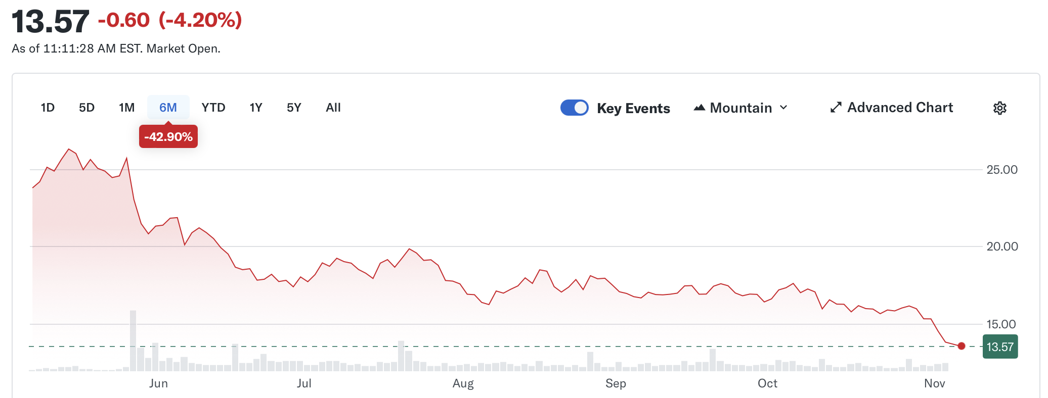Screen dimensions: 1048x398
Task: Click the Advanced Chart expand arrows icon
Action: 836,108
